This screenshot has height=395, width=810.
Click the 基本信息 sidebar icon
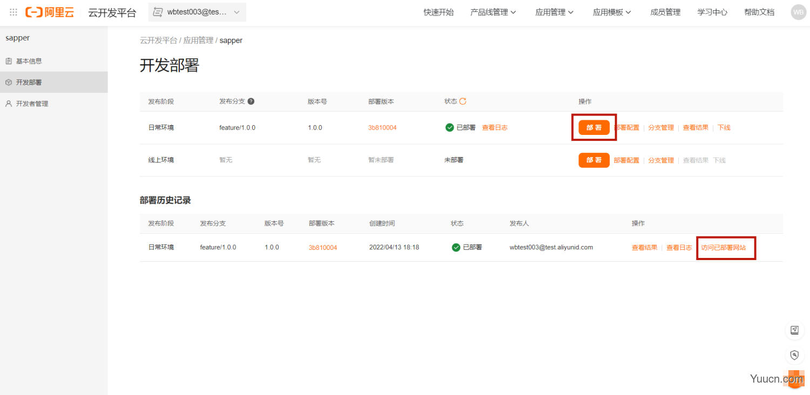[x=9, y=61]
